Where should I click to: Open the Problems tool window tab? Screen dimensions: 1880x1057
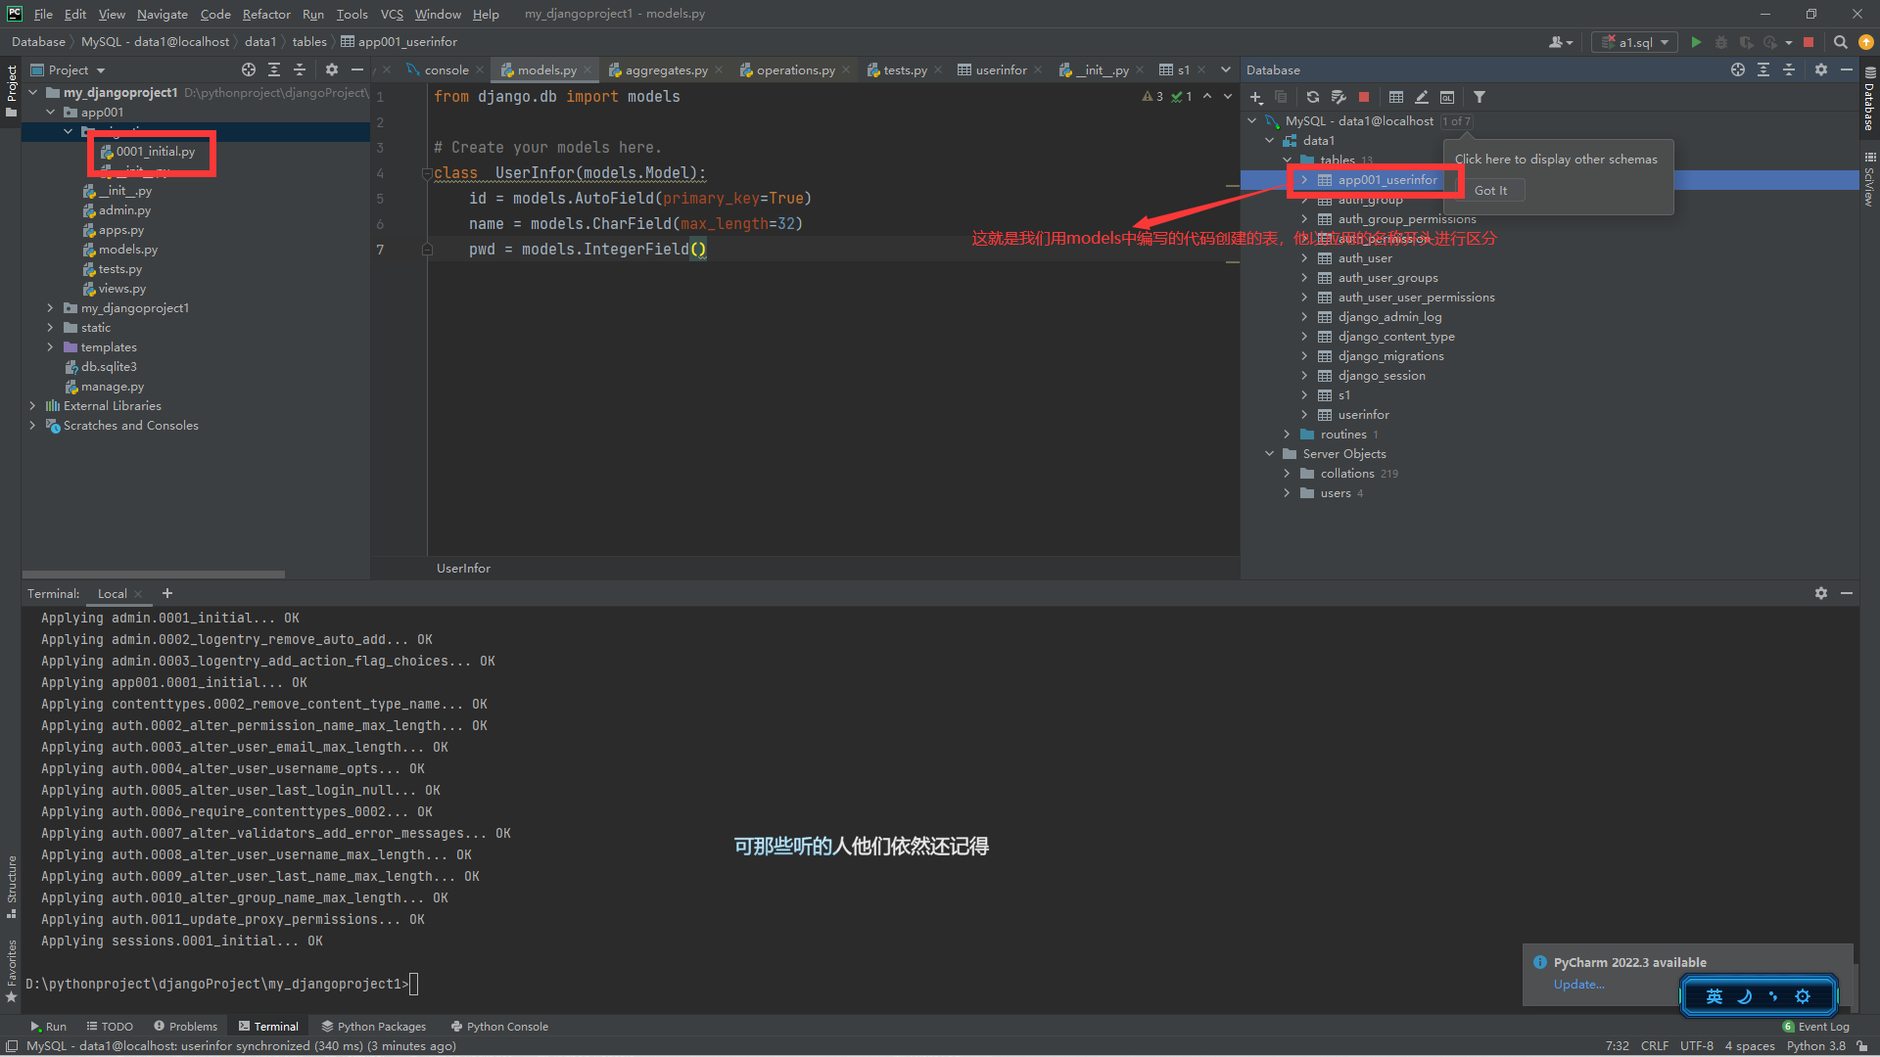[185, 1027]
